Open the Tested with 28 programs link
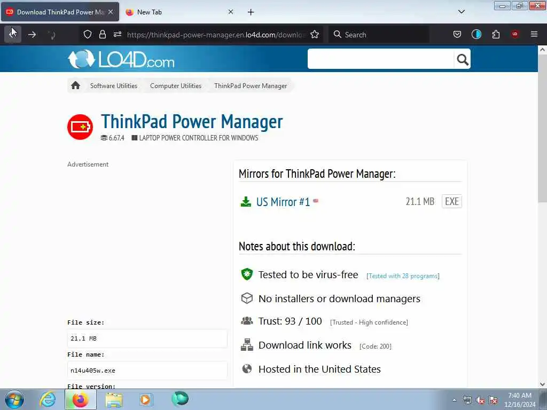The image size is (547, 410). [x=403, y=276]
